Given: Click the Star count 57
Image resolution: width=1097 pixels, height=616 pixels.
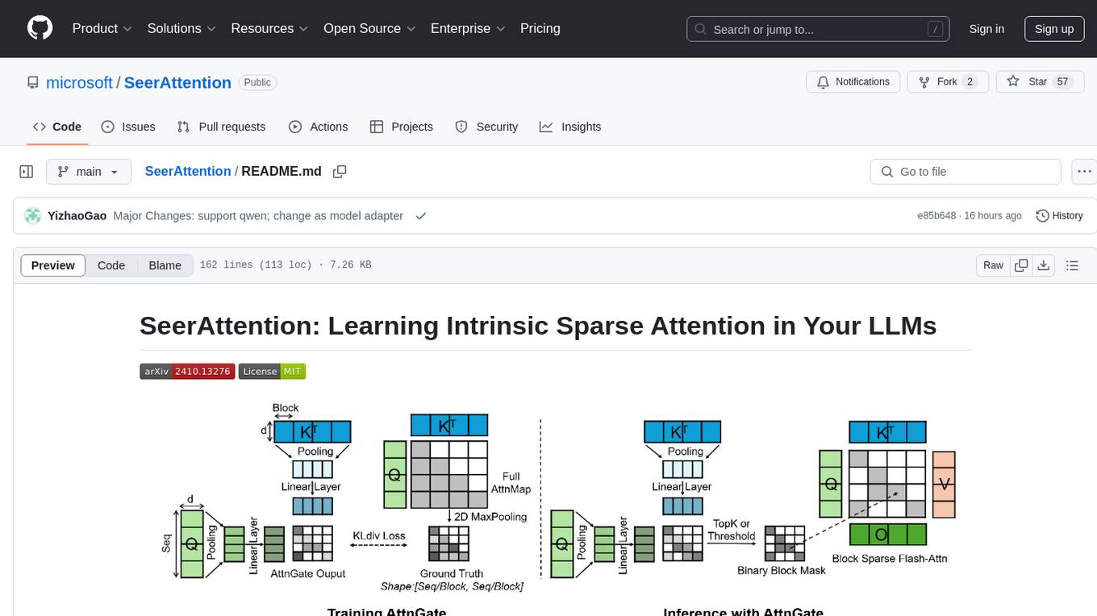Looking at the screenshot, I should pos(1062,81).
